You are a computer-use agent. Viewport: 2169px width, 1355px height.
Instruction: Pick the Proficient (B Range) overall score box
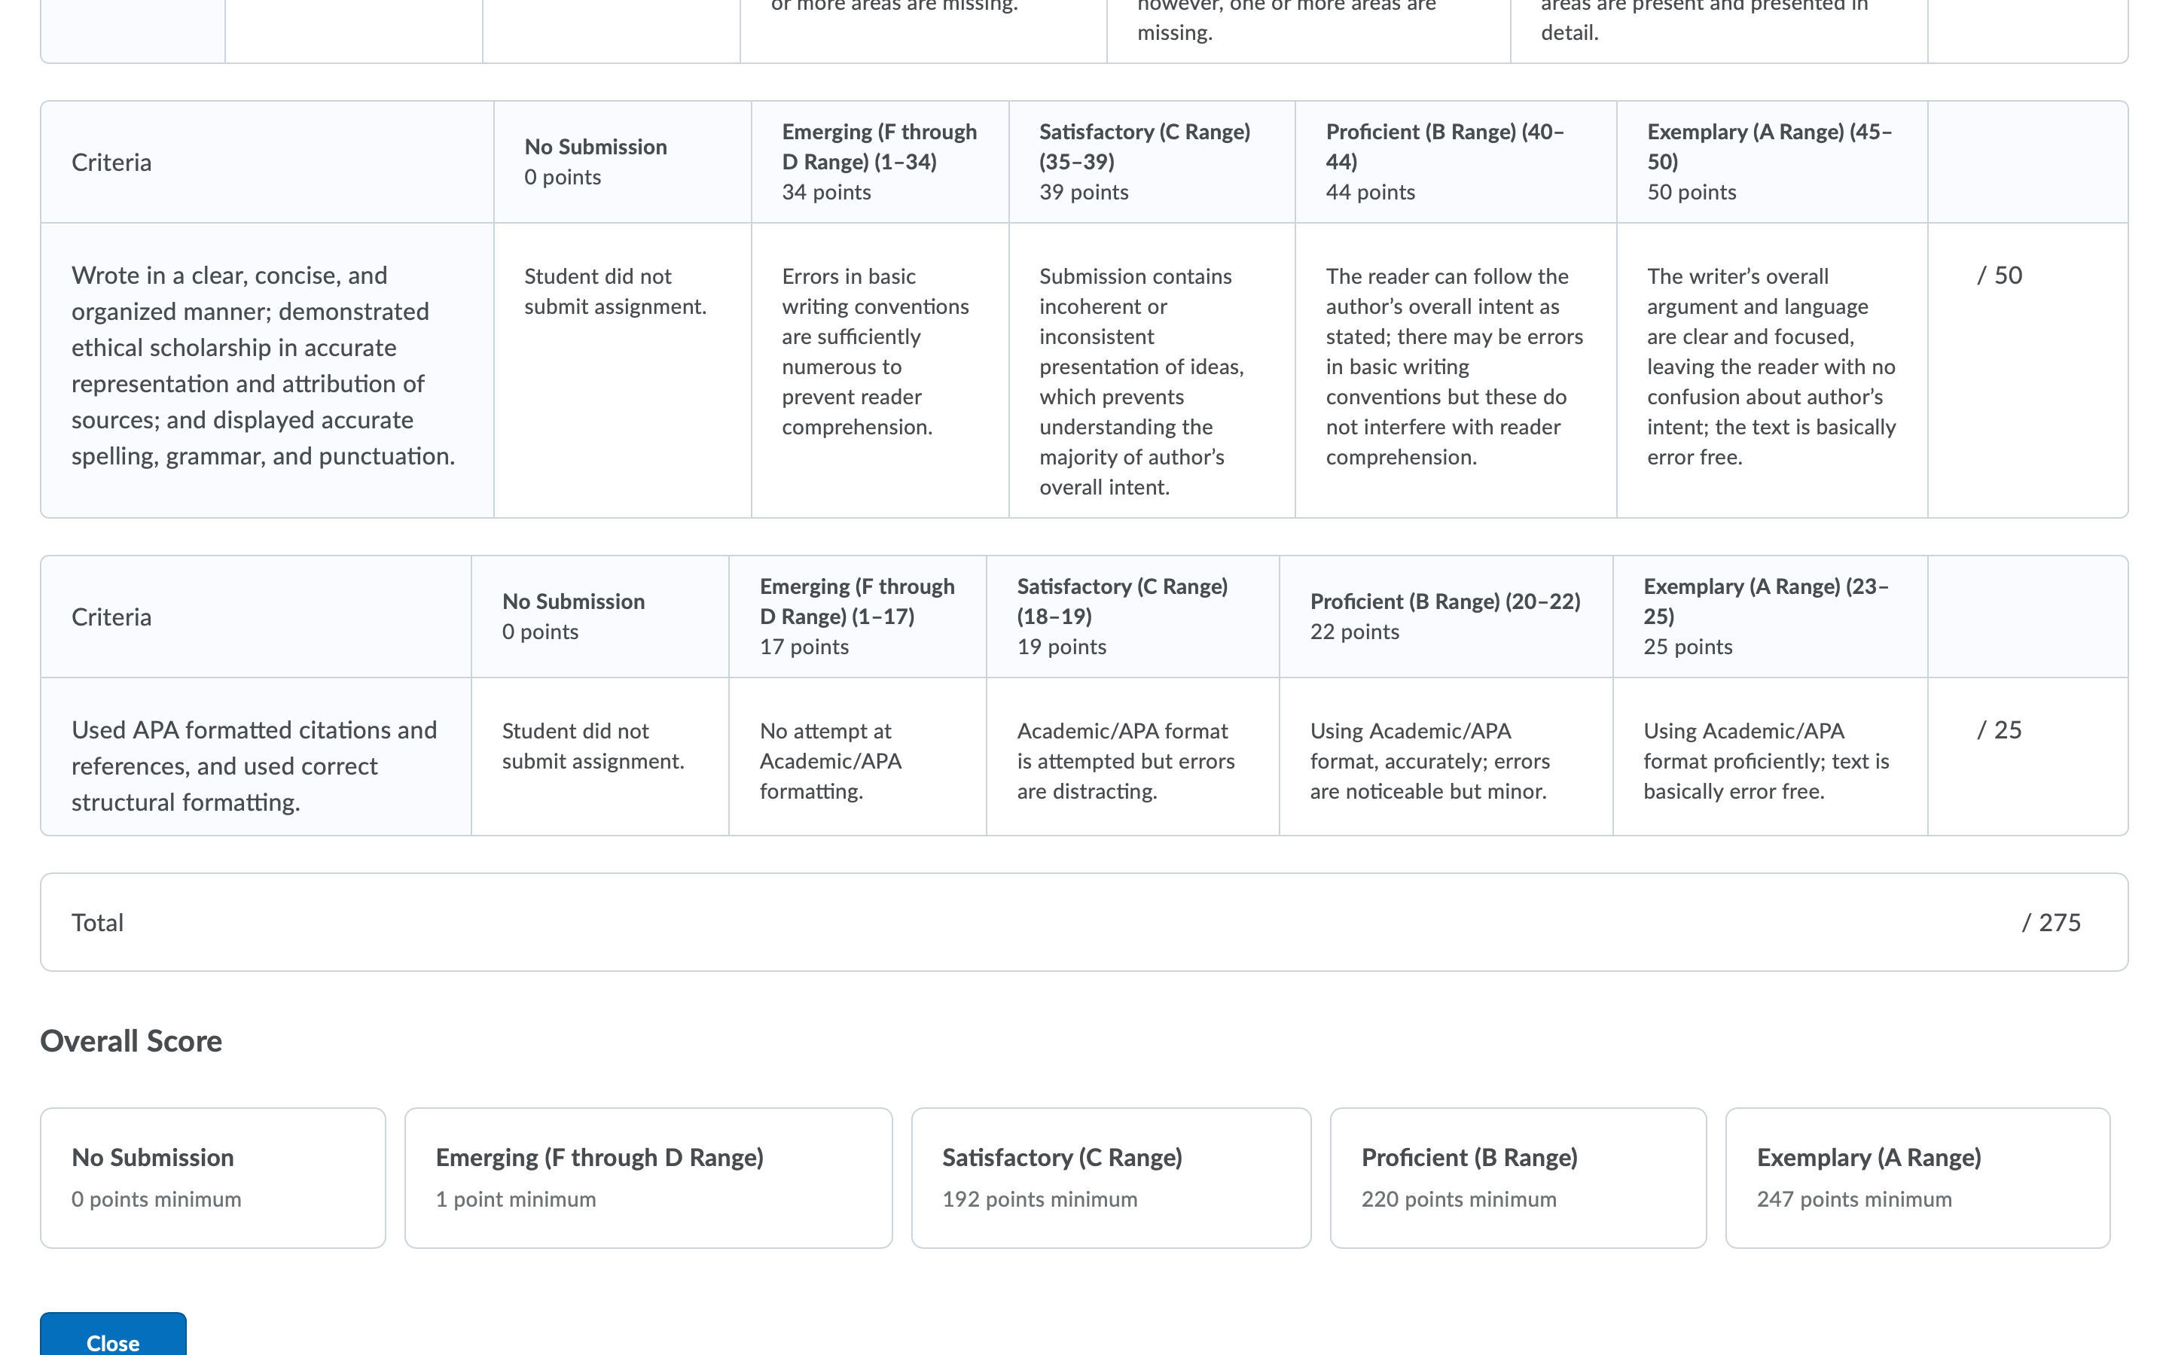[x=1518, y=1177]
